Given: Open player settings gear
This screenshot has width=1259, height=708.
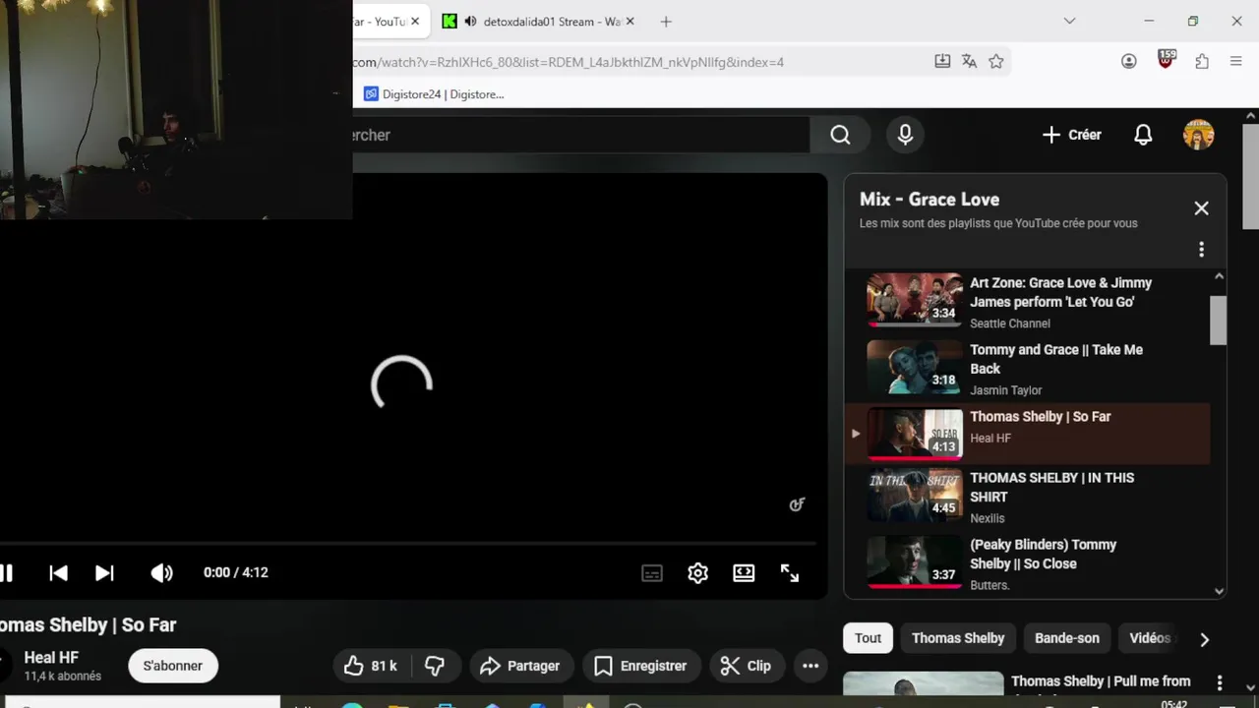Looking at the screenshot, I should [x=697, y=572].
